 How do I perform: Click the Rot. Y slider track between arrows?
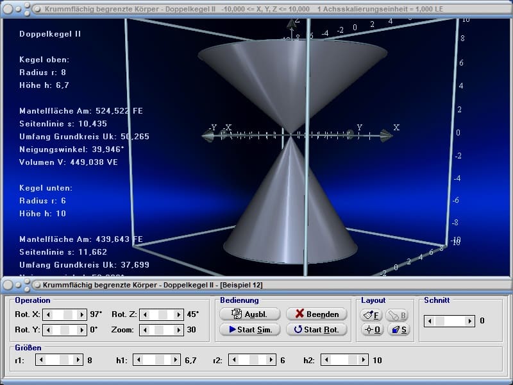(65, 330)
